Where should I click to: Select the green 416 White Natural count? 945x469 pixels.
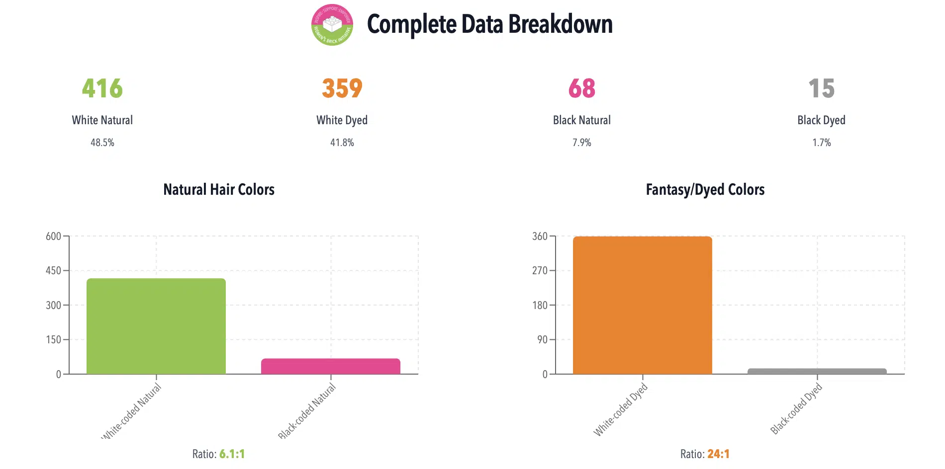[102, 88]
